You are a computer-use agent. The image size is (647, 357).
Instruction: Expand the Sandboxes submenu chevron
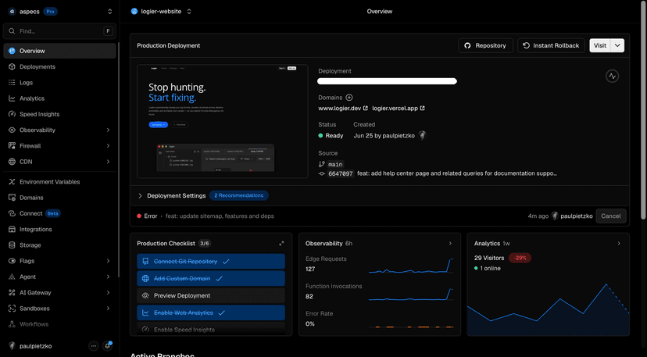(108, 309)
